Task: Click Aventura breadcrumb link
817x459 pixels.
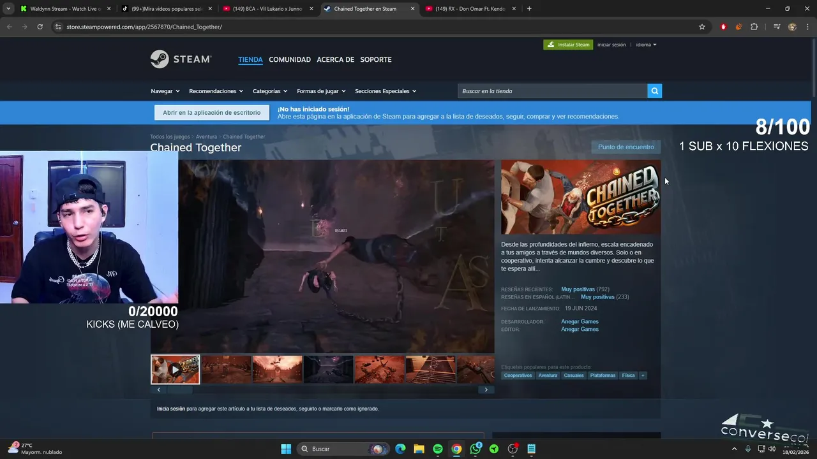Action: [x=206, y=136]
